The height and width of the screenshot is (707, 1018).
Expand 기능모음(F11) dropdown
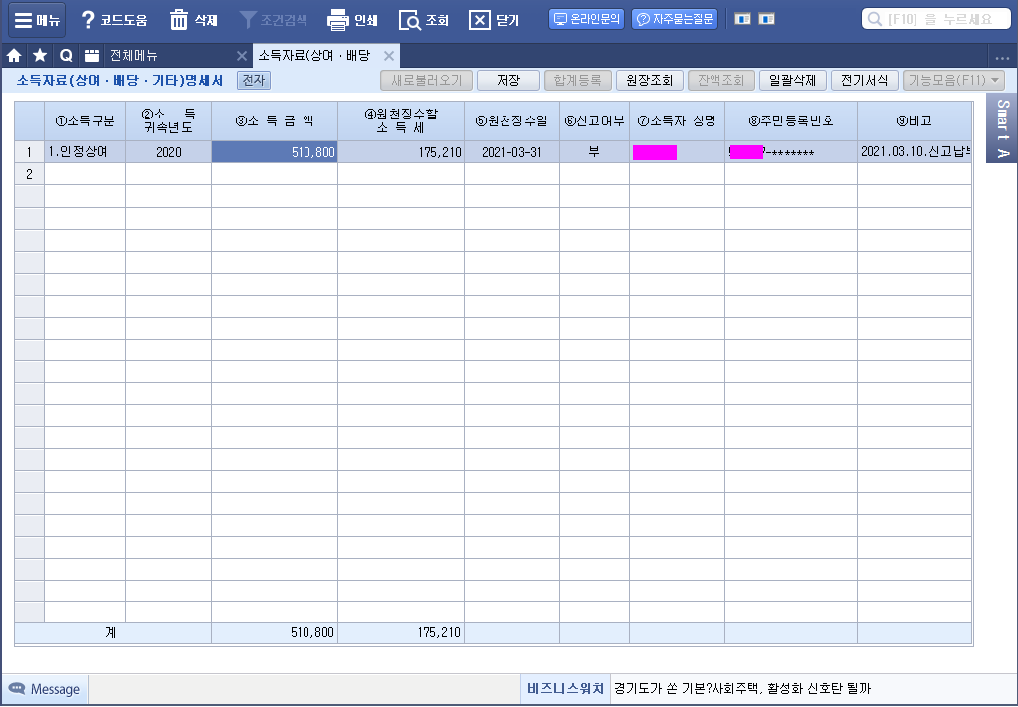coord(953,80)
